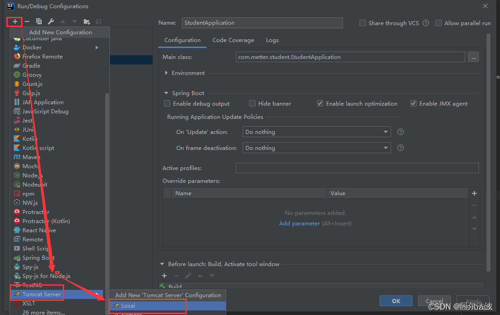Click the Move configuration up arrow
500x315 pixels.
(x=63, y=21)
